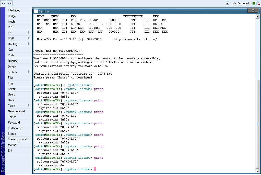Click Exit in the sidebar
Image resolution: width=261 pixels, height=175 pixels.
(x=19, y=151)
